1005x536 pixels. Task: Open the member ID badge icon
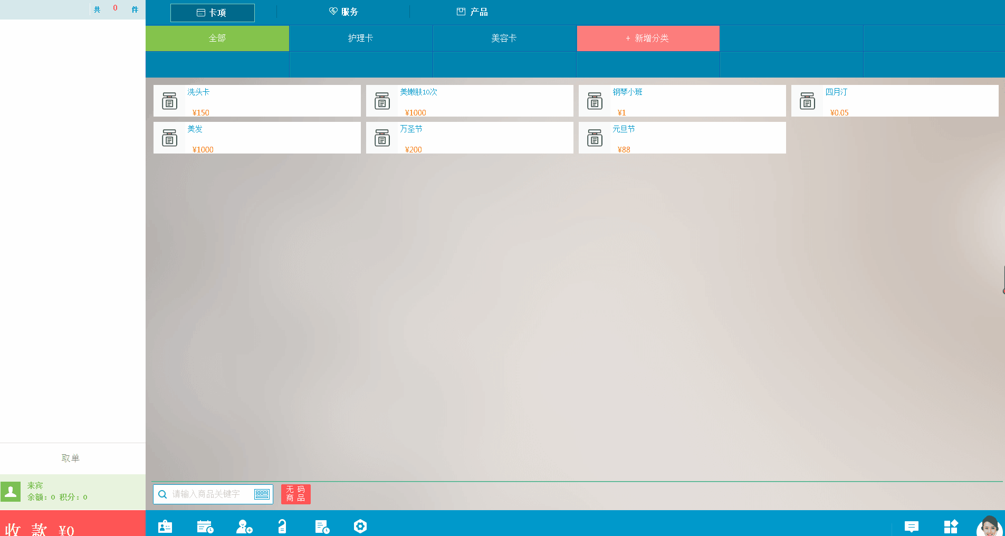click(x=165, y=527)
